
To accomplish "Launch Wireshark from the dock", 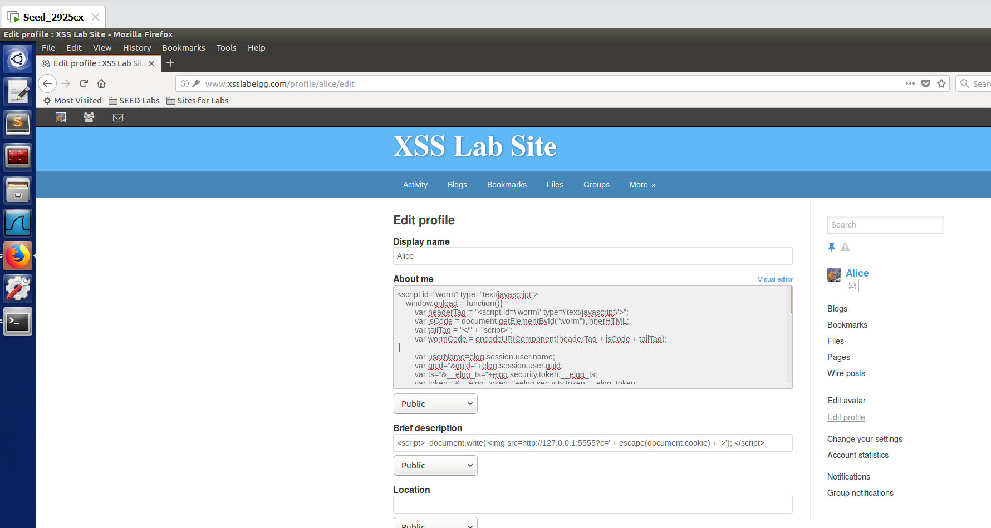I will 18,223.
